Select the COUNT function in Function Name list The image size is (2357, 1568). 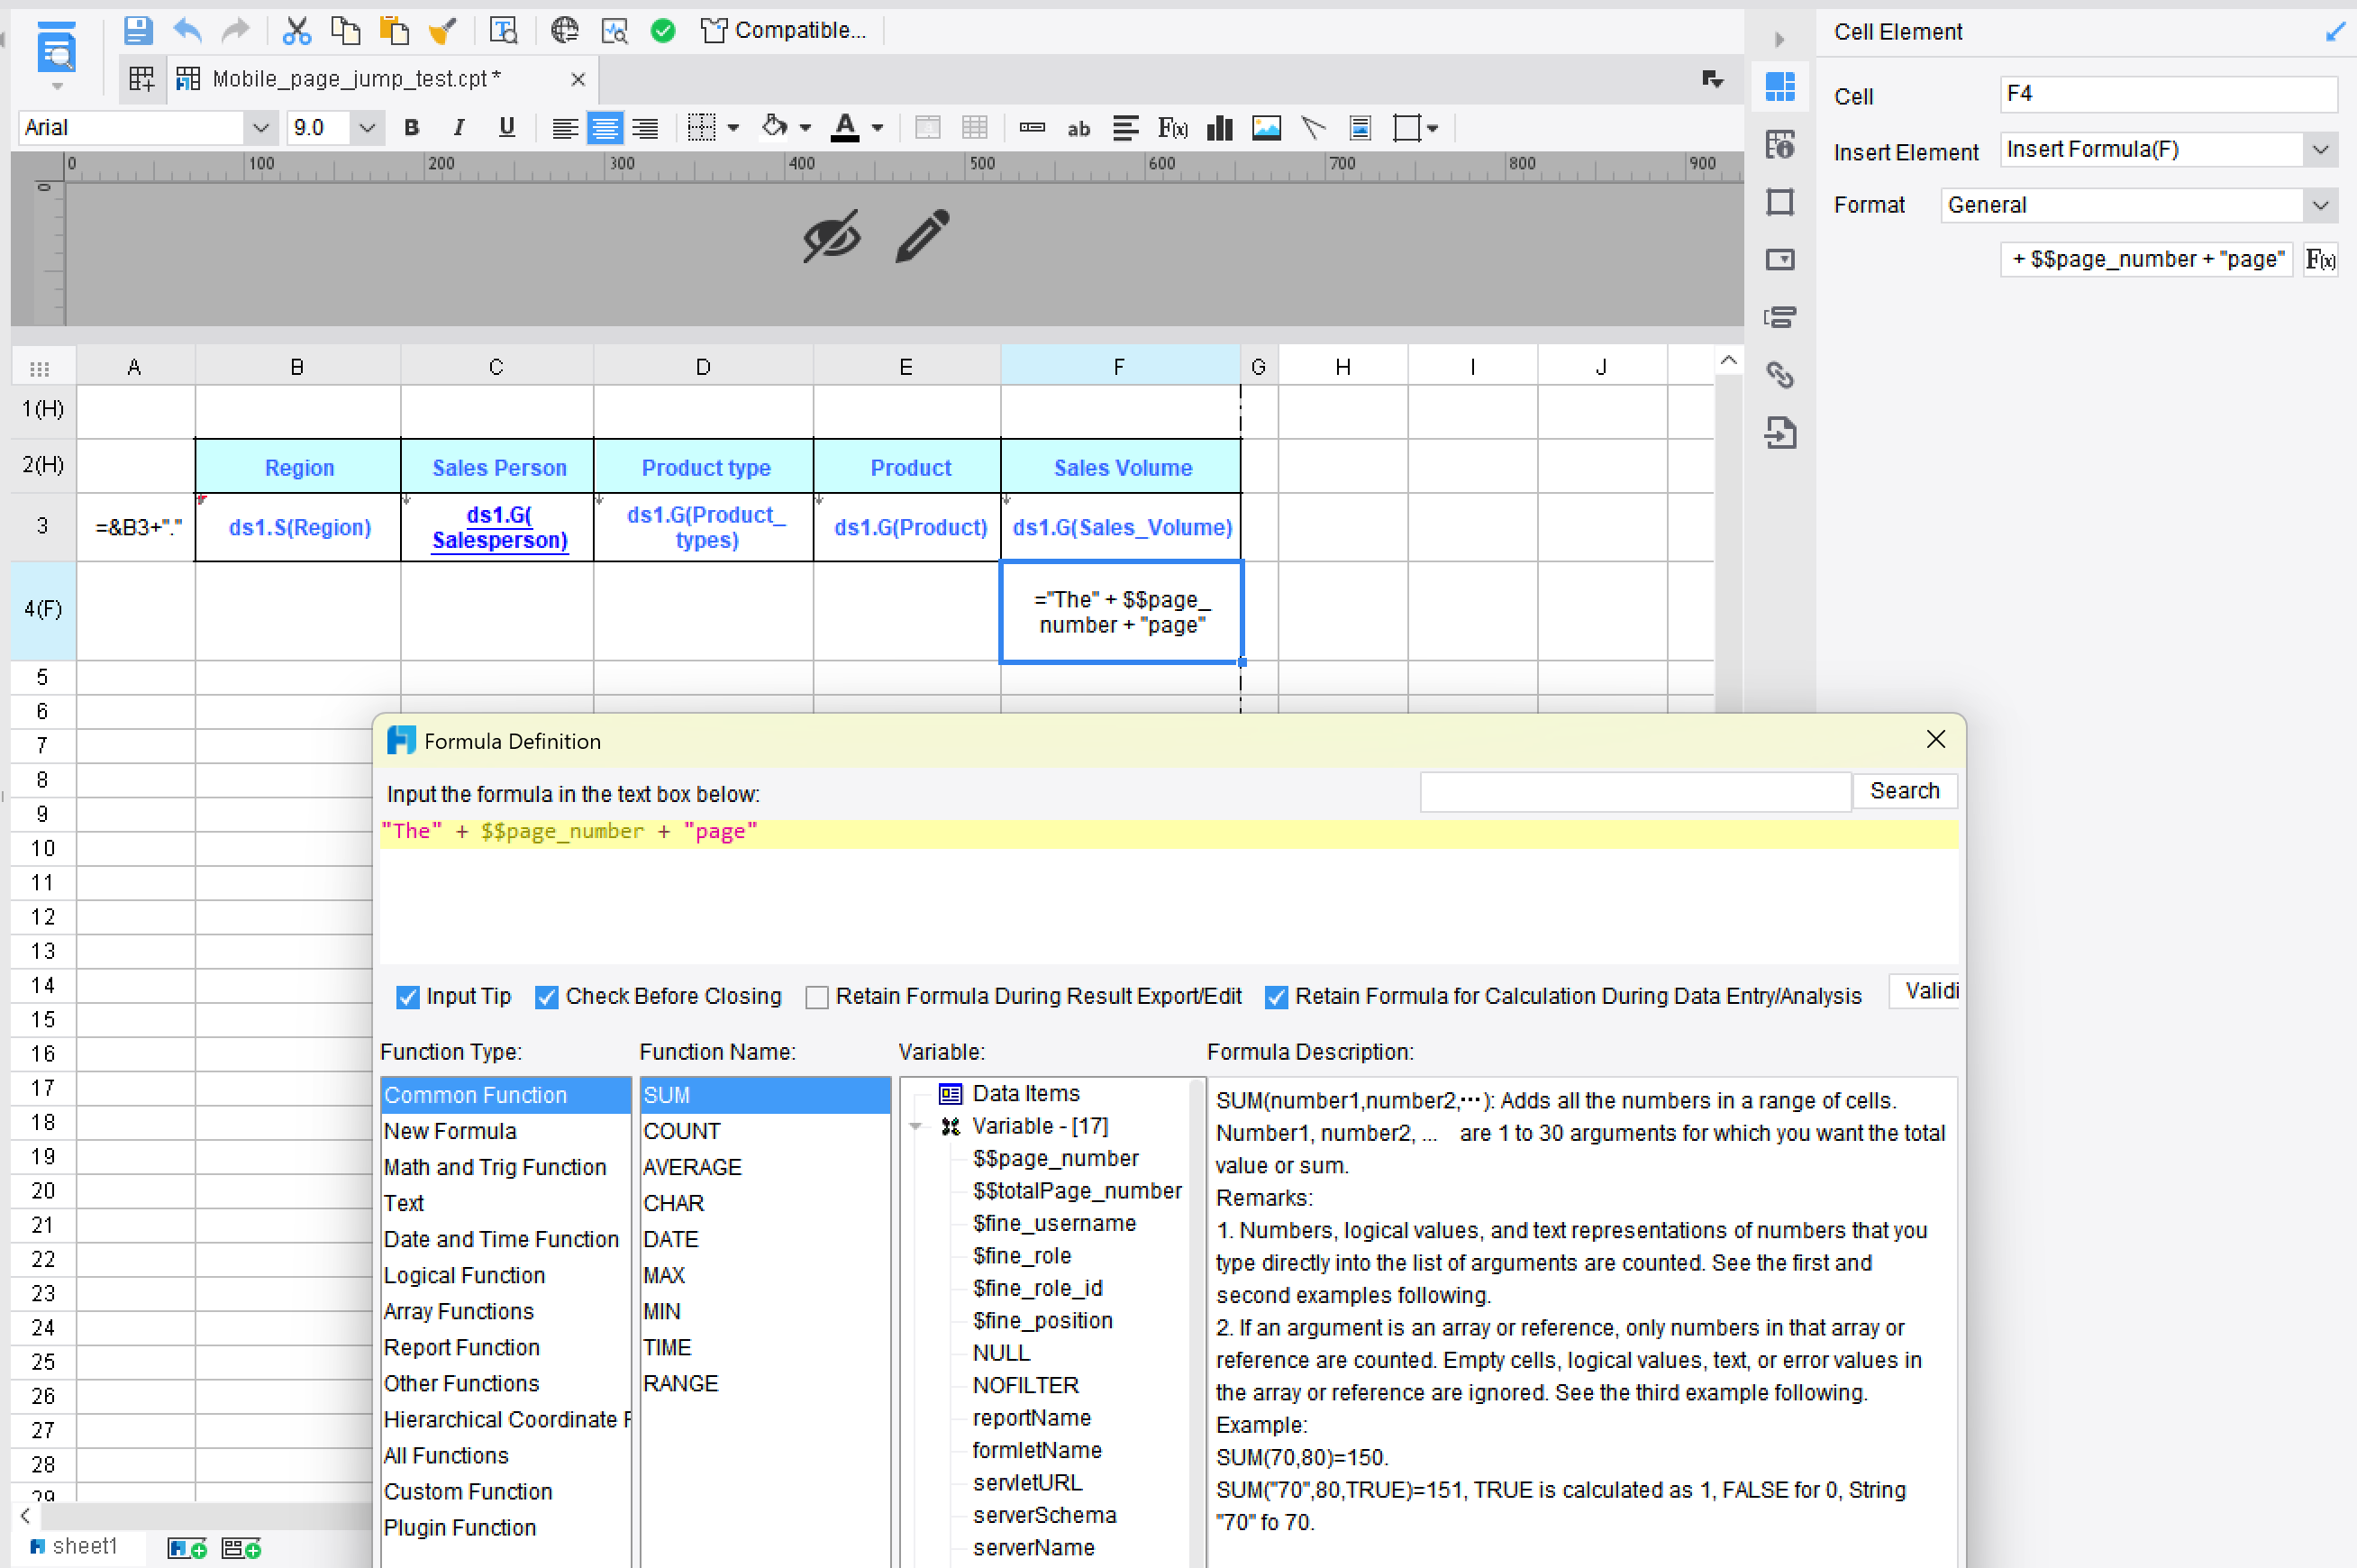[682, 1131]
